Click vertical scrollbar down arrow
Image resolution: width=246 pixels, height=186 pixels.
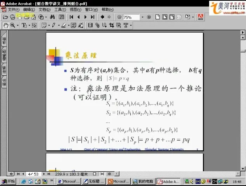click(243, 169)
